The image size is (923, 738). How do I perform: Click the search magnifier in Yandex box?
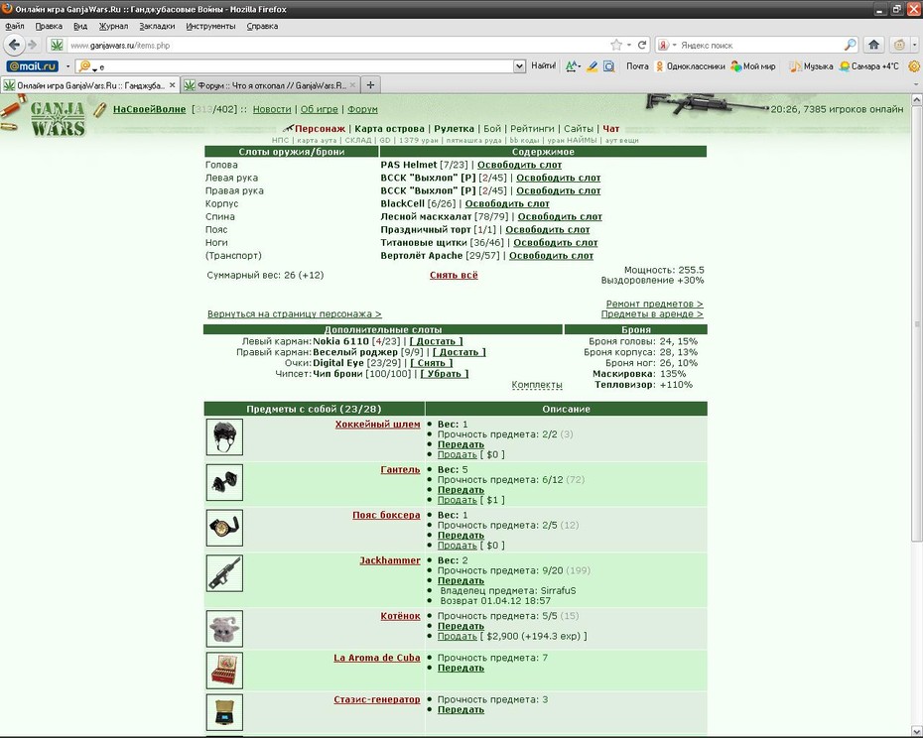pos(850,45)
